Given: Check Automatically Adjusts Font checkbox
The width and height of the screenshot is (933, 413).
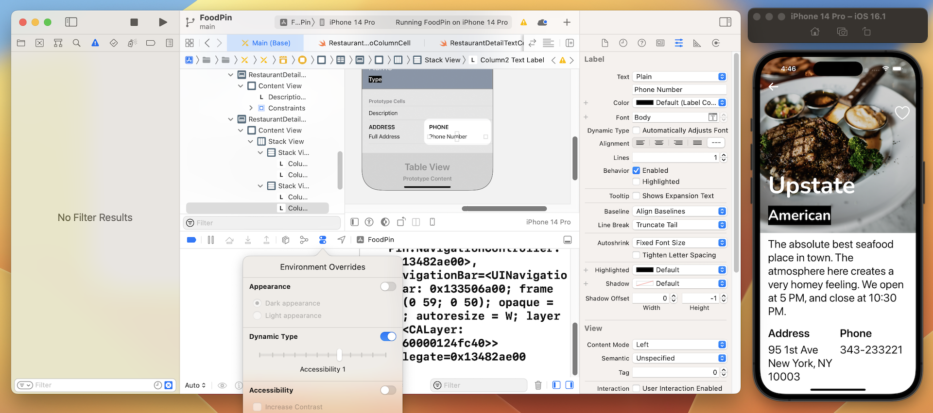Looking at the screenshot, I should click(x=636, y=131).
